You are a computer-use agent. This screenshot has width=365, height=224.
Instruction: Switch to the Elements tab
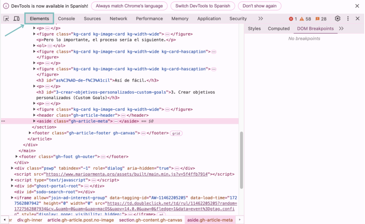coord(39,19)
